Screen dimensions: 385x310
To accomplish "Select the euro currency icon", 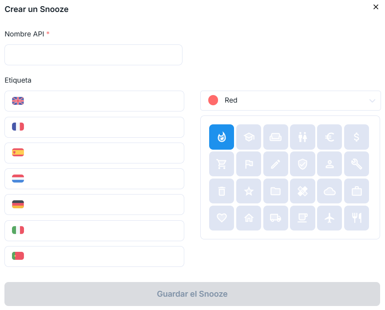I will (x=329, y=137).
